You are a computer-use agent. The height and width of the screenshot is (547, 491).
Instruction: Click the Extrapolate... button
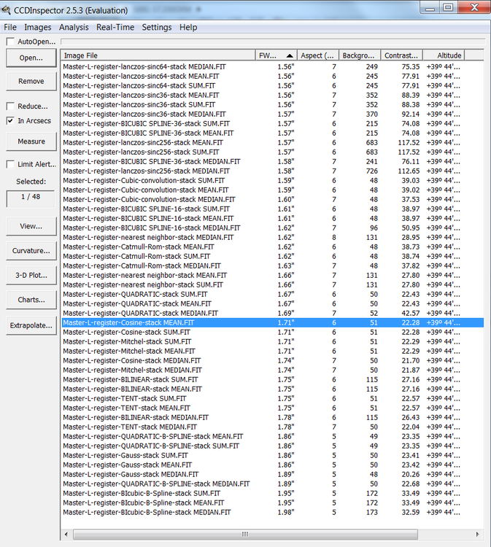[31, 325]
